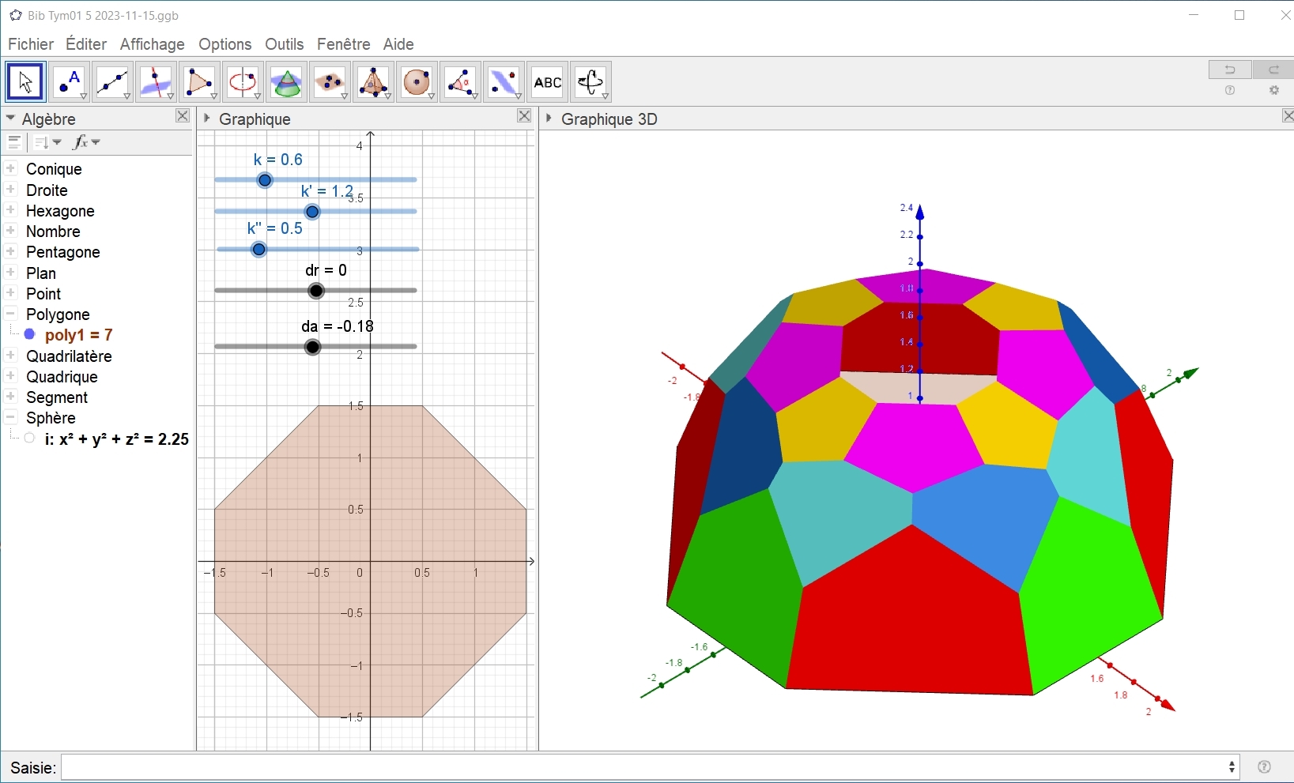Image resolution: width=1294 pixels, height=783 pixels.
Task: Choose the Line through two points tool
Action: click(112, 82)
